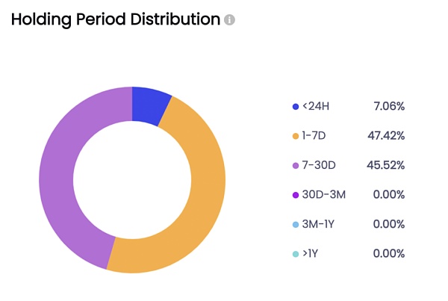Click the violet 30D-3M legend dot
Screen dimensions: 448x301
pyautogui.click(x=296, y=195)
